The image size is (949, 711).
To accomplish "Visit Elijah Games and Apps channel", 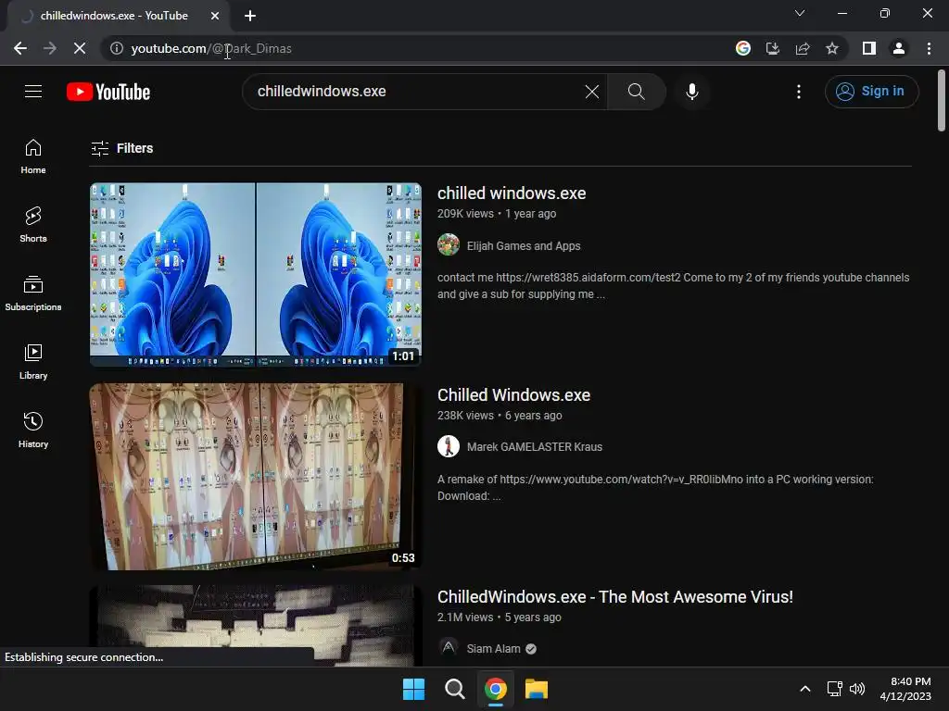I will [x=524, y=246].
